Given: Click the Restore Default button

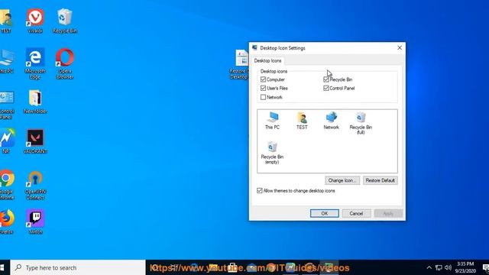Looking at the screenshot, I should click(381, 180).
